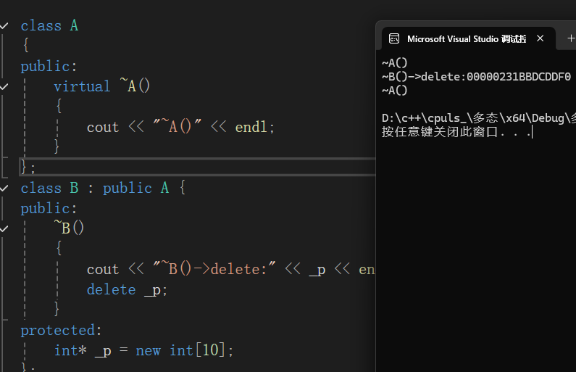Click the 按任意键关闭此窗口 prompt line
Screen dimensions: 576x372
456,131
